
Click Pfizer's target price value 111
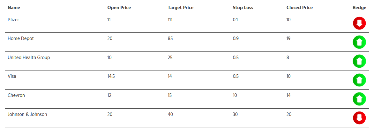click(x=170, y=20)
